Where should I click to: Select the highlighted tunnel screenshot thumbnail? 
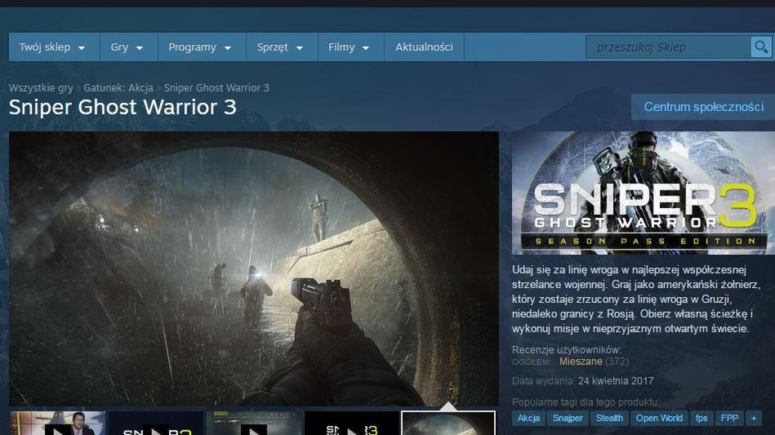click(448, 423)
